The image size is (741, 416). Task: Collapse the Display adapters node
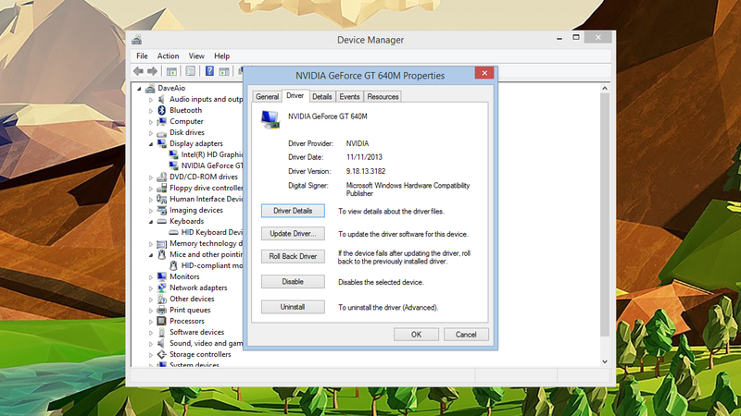[x=151, y=144]
